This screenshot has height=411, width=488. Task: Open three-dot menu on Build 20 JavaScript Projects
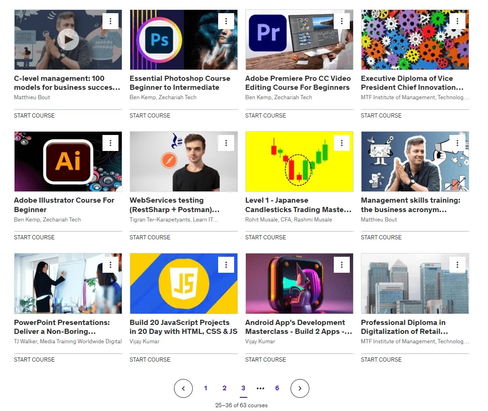point(226,265)
